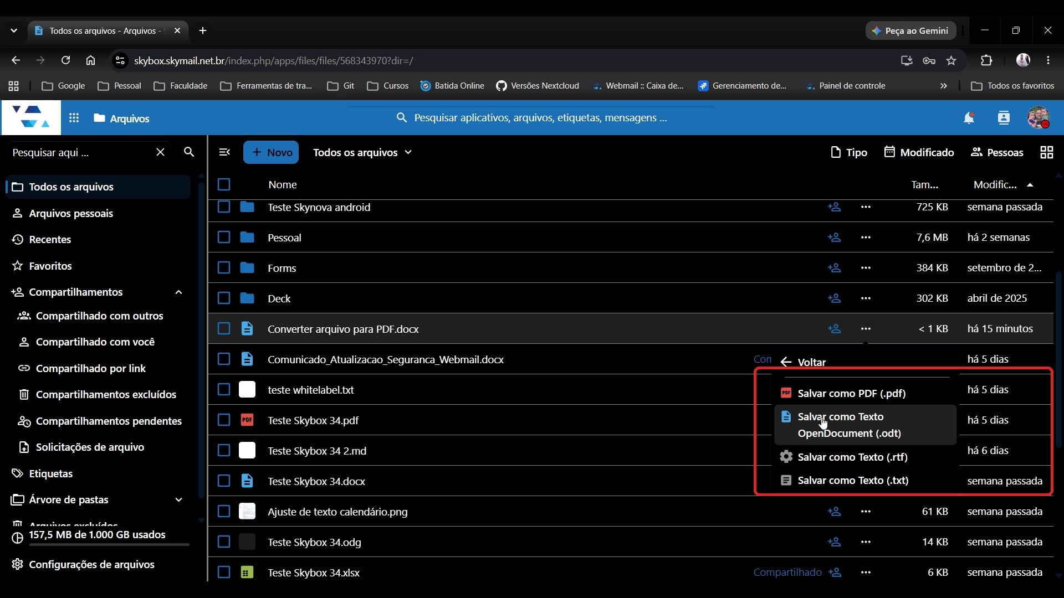Screen dimensions: 1064x598
Task: Select checkbox for Deck folder
Action: (x=224, y=298)
